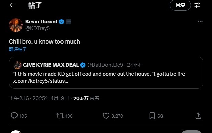212x133 pixels.
Task: Open the x.com/kdtrey5/status link
Action: (x=41, y=81)
